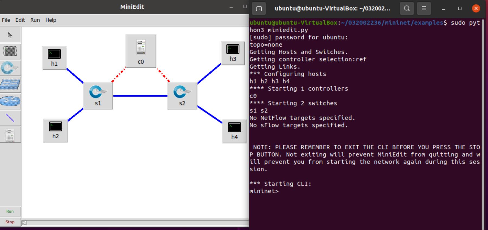
Task: Click host h3 on the canvas
Action: coord(233,53)
